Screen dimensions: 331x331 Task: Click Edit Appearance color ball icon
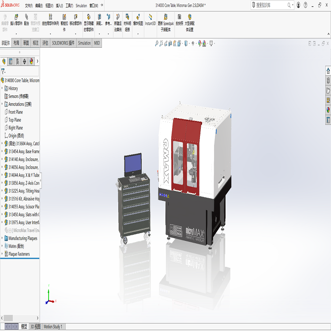199,44
